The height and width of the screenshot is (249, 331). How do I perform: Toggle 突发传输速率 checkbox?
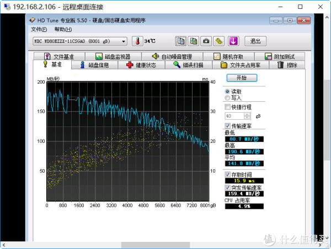(x=227, y=187)
